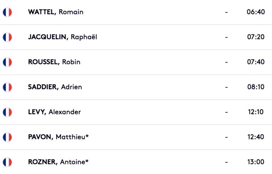This screenshot has height=174, width=272.
Task: Click the score dash in Pavon's row
Action: [x=226, y=137]
